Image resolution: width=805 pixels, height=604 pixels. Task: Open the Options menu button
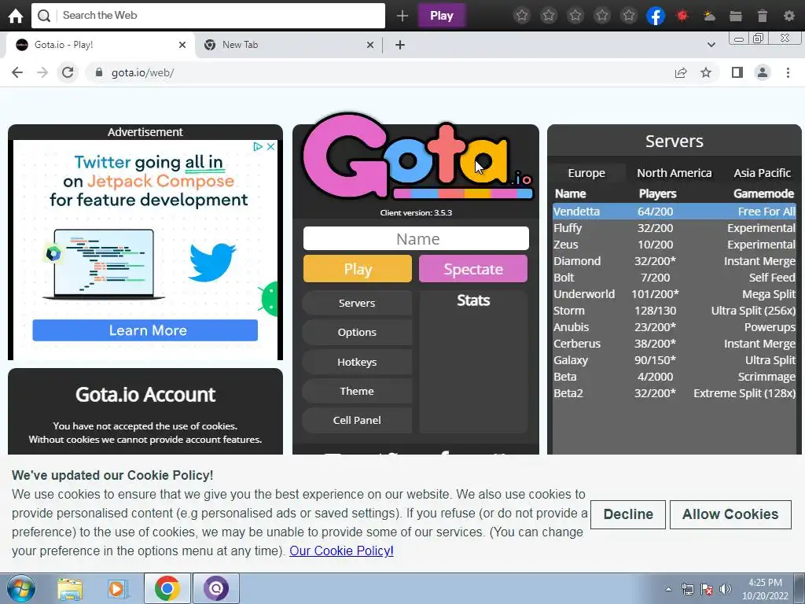point(357,333)
